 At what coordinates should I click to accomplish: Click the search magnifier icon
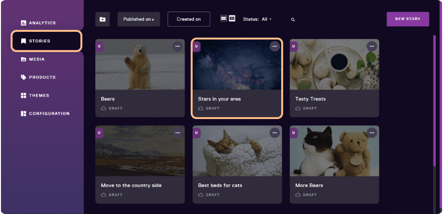coord(293,19)
